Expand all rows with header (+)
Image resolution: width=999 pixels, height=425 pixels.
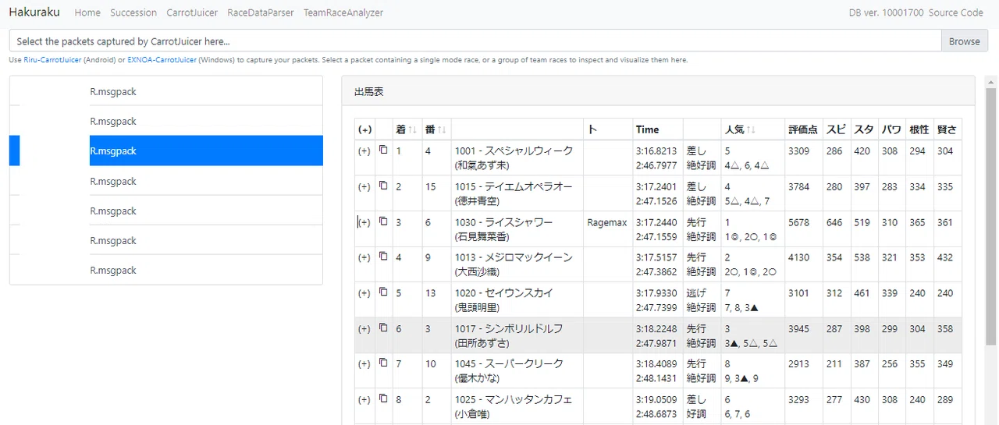[x=364, y=129]
